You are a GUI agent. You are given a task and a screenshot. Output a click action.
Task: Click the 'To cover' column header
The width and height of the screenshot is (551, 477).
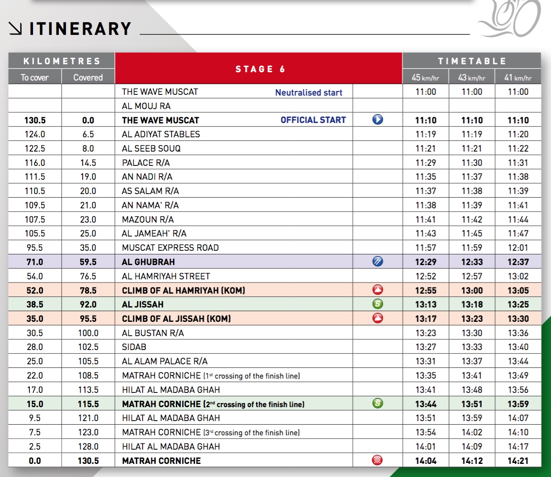(x=35, y=77)
